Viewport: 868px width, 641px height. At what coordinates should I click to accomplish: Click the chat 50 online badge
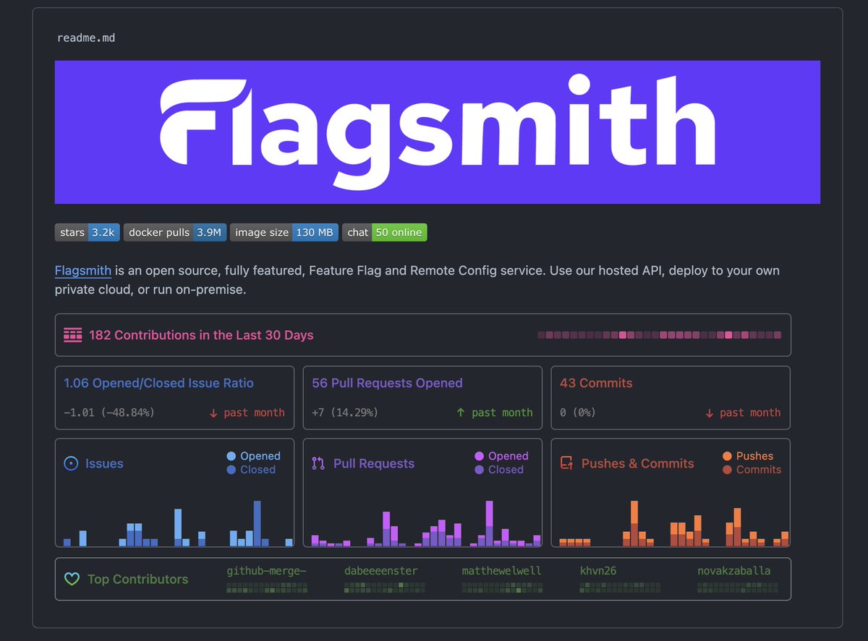[385, 233]
